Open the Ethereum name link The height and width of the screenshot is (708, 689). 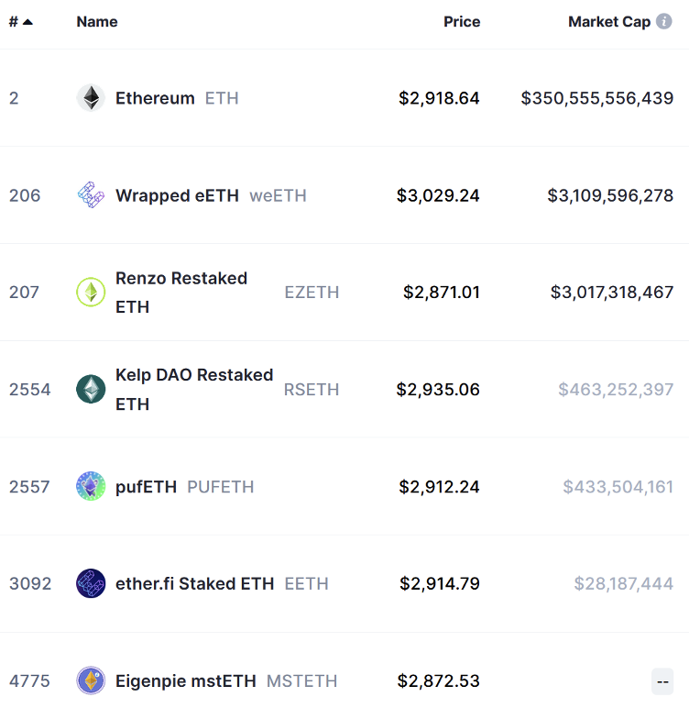click(155, 98)
